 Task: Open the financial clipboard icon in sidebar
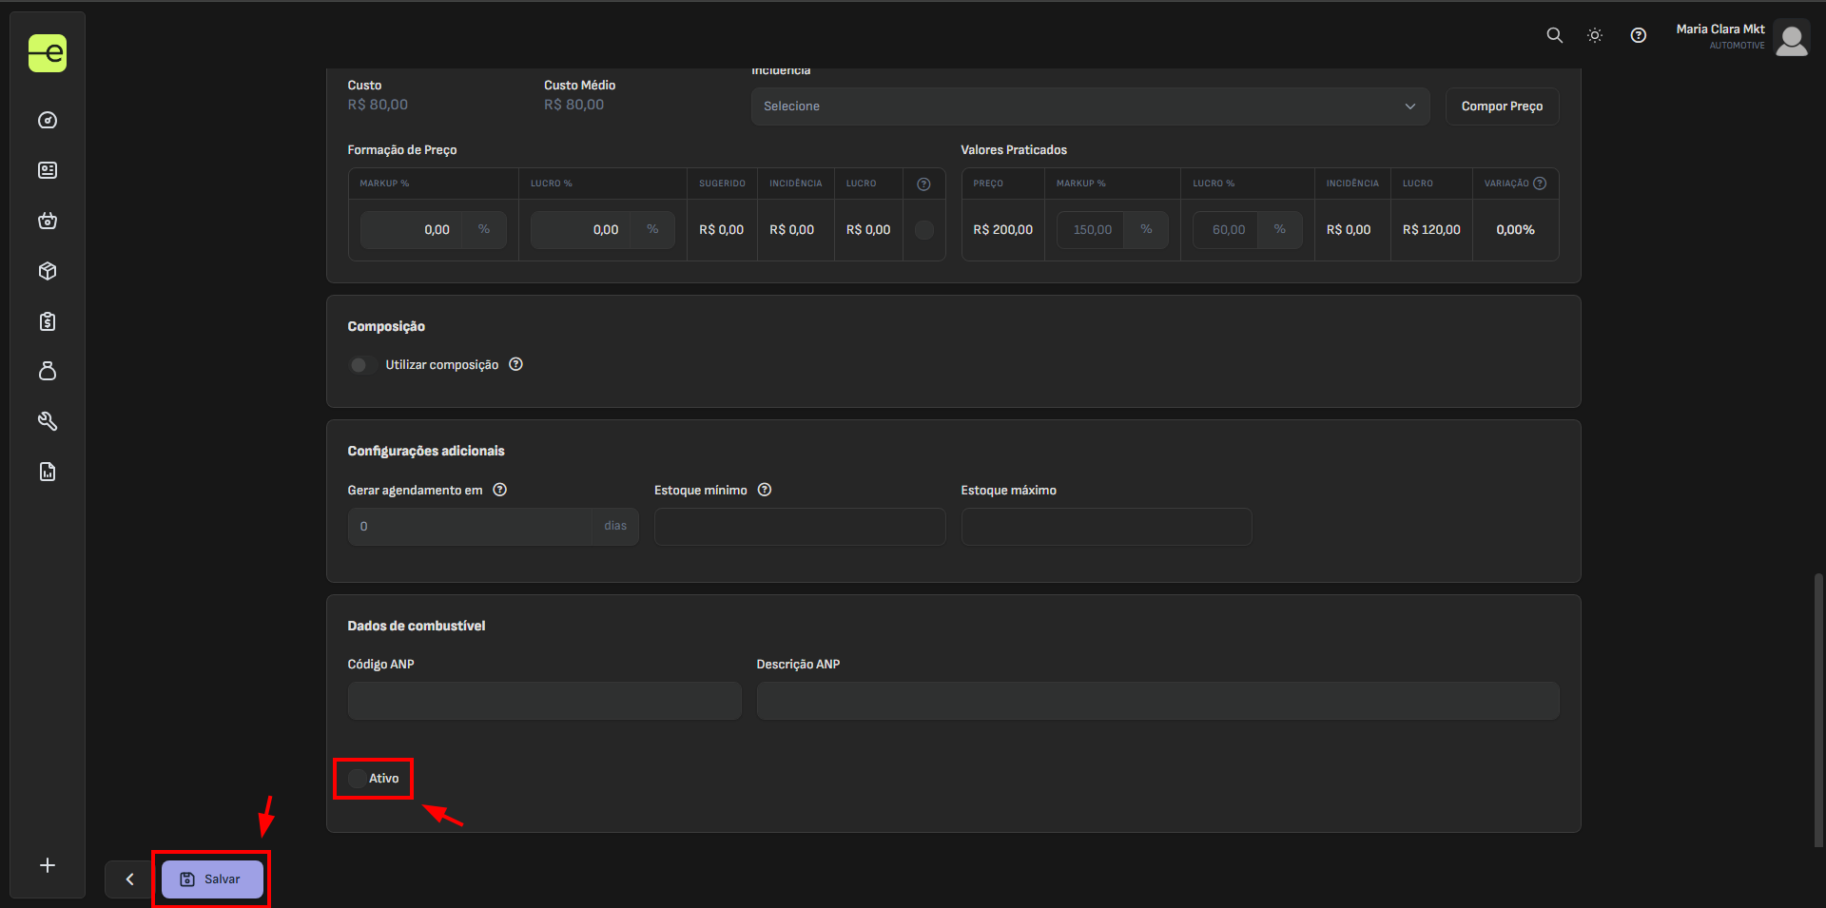click(48, 321)
